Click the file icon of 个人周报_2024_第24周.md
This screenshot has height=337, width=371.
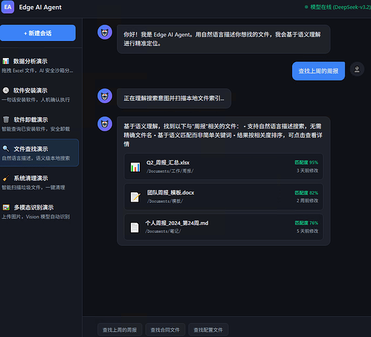135,227
